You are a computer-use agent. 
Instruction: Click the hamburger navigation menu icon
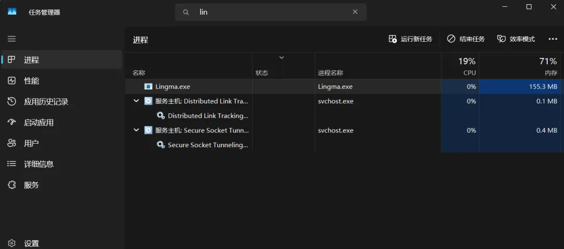click(x=11, y=39)
